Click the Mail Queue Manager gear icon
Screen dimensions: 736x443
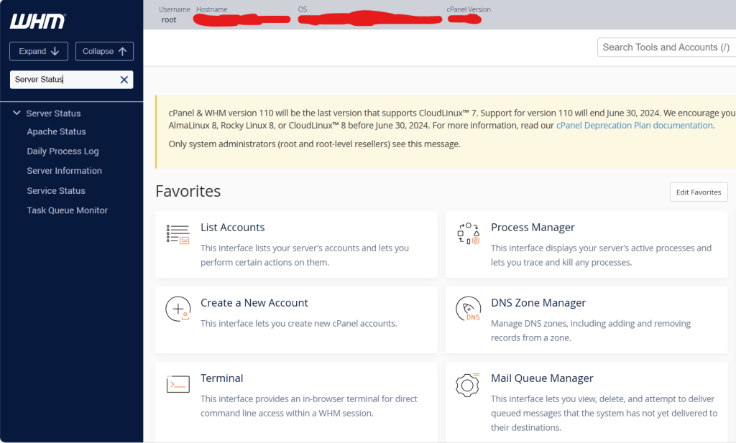click(x=468, y=385)
